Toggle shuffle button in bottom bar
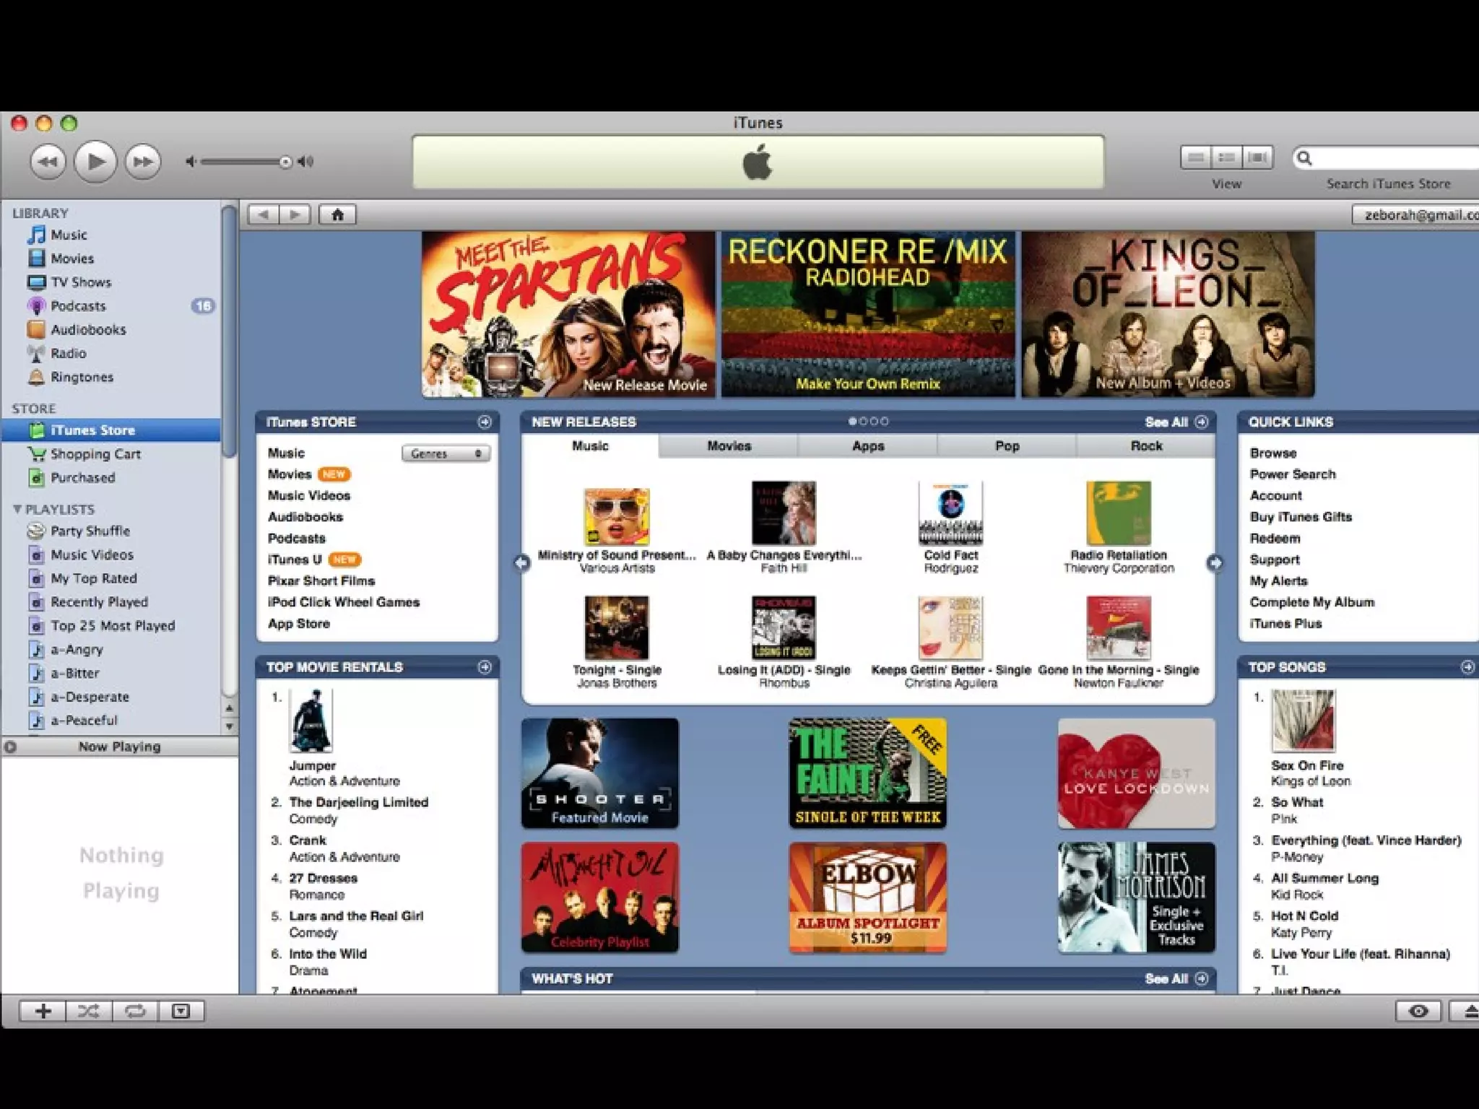Image resolution: width=1479 pixels, height=1109 pixels. [x=88, y=1011]
